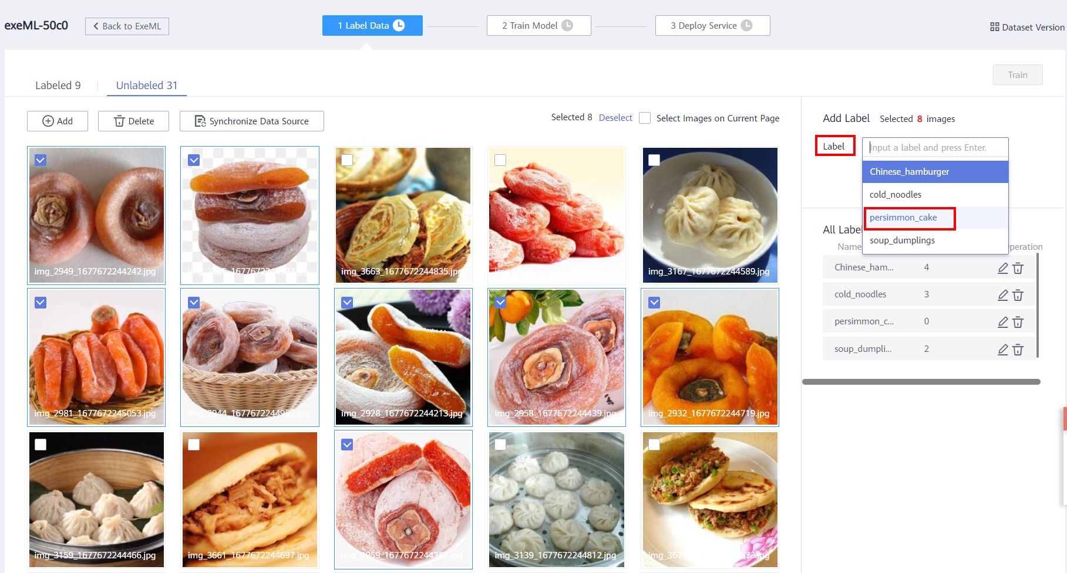This screenshot has height=573, width=1067.
Task: Open Dataset Version grid icon
Action: [x=994, y=27]
